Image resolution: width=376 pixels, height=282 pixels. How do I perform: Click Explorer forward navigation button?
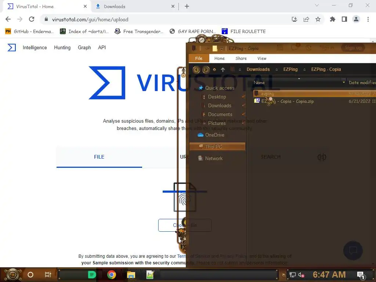tap(206, 69)
